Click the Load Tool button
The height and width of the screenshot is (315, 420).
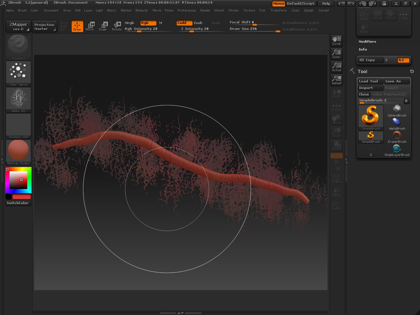point(370,81)
